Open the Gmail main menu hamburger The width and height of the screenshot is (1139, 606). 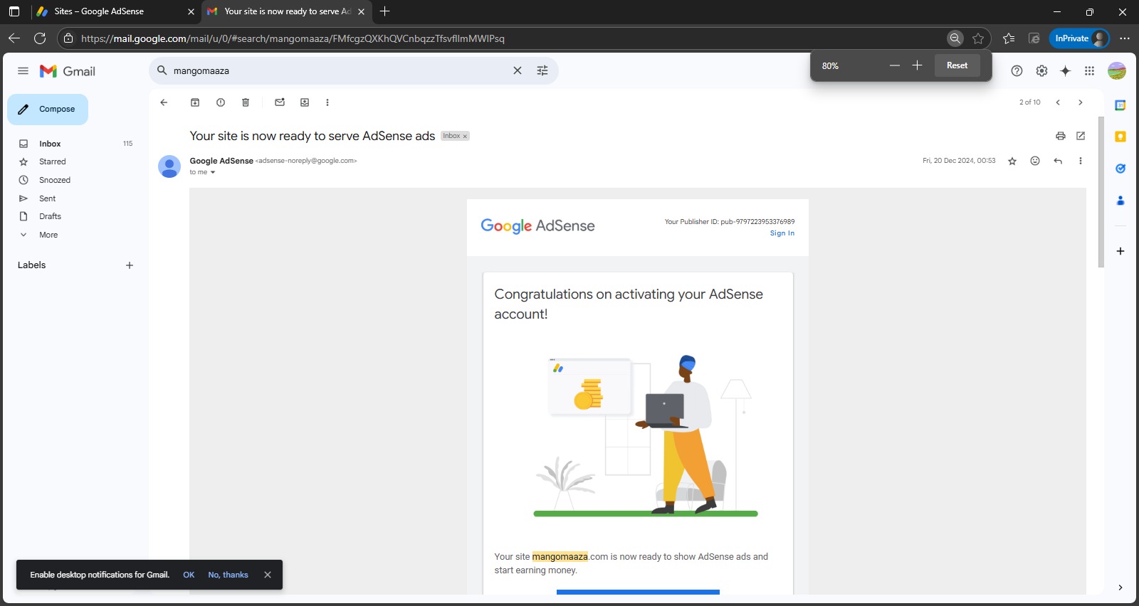[23, 71]
